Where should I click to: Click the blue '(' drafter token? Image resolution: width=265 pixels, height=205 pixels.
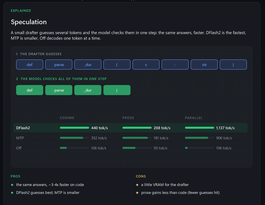[117, 65]
